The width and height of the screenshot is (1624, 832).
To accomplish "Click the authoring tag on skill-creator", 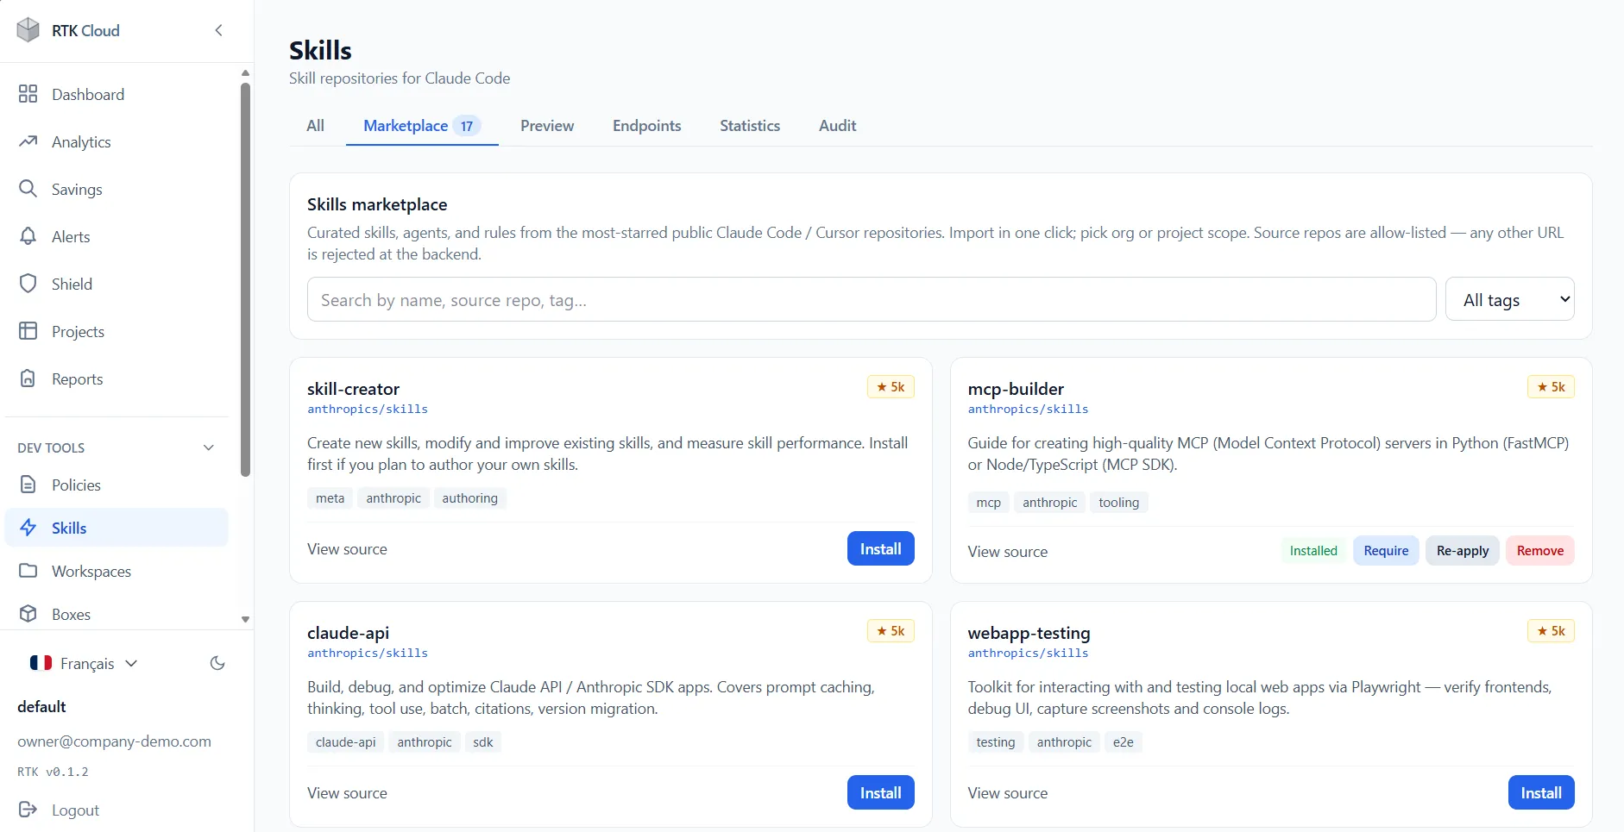I will coord(469,498).
